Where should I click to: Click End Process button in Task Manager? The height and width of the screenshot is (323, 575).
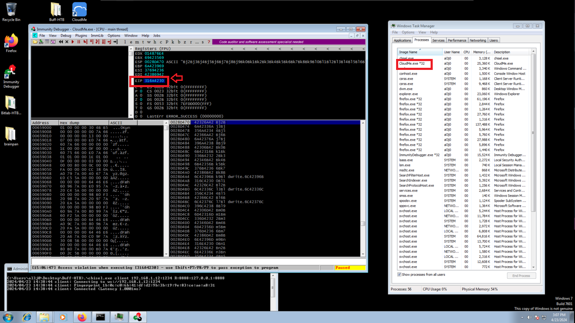coord(521,276)
